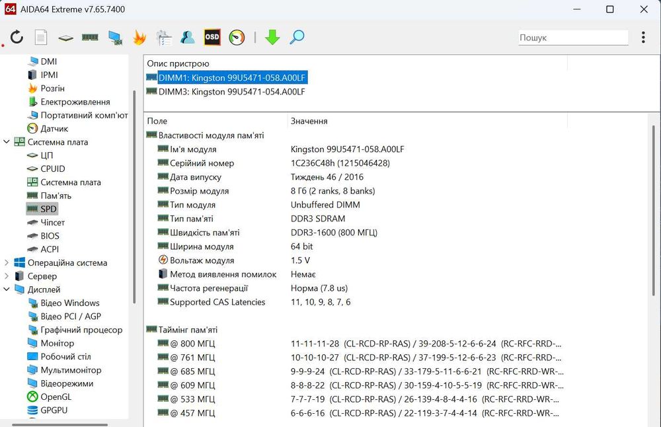
Task: Open the benchmark gauge icon
Action: coord(237,38)
